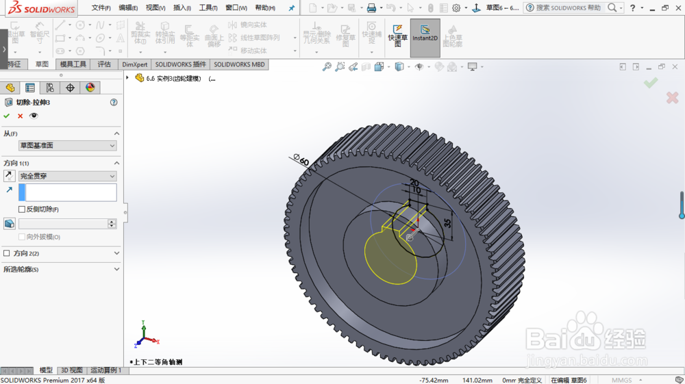
Task: Enable the 方向 2 checkbox
Action: (x=7, y=253)
